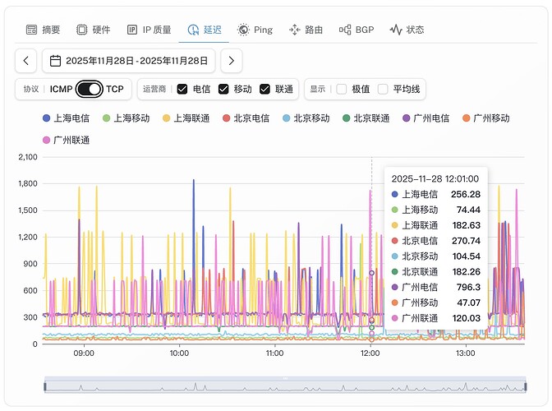The width and height of the screenshot is (552, 411).
Task: Click the Ping globe icon
Action: [x=243, y=30]
